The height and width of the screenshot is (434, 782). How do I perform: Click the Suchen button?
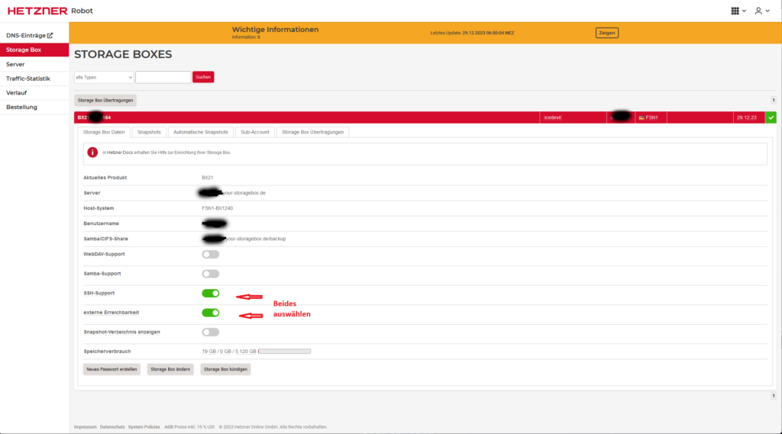pos(203,77)
